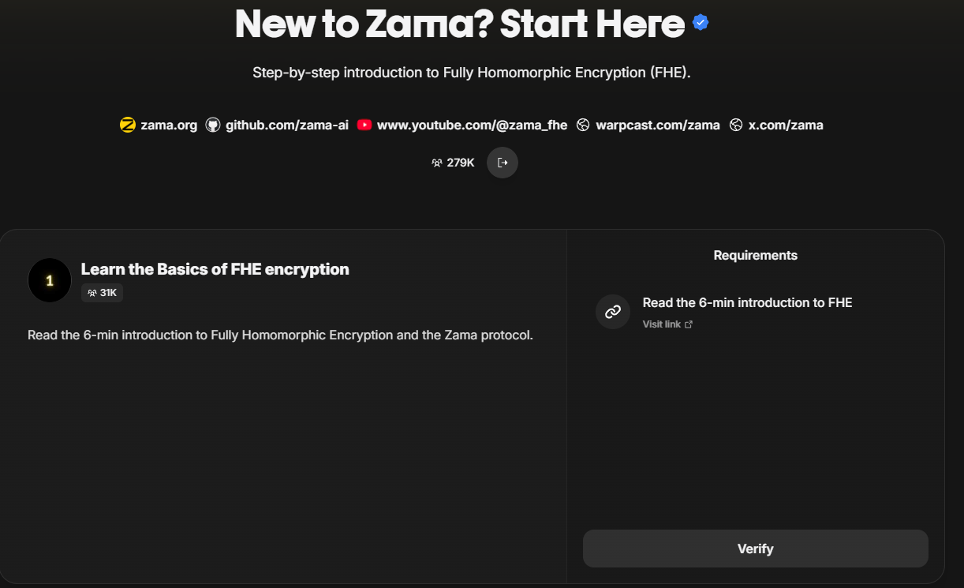The width and height of the screenshot is (964, 588).
Task: Open the warpcast.com/zama profile link
Action: [x=658, y=125]
